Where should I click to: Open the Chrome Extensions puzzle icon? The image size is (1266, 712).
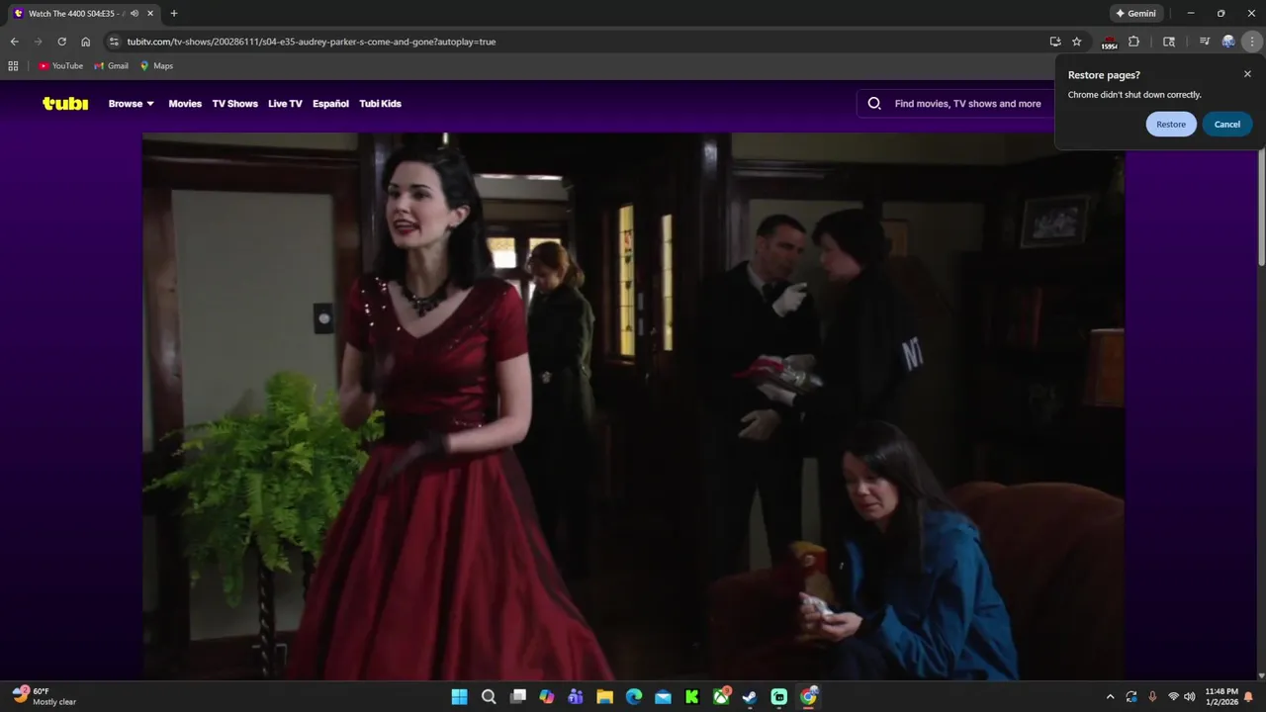click(x=1133, y=42)
